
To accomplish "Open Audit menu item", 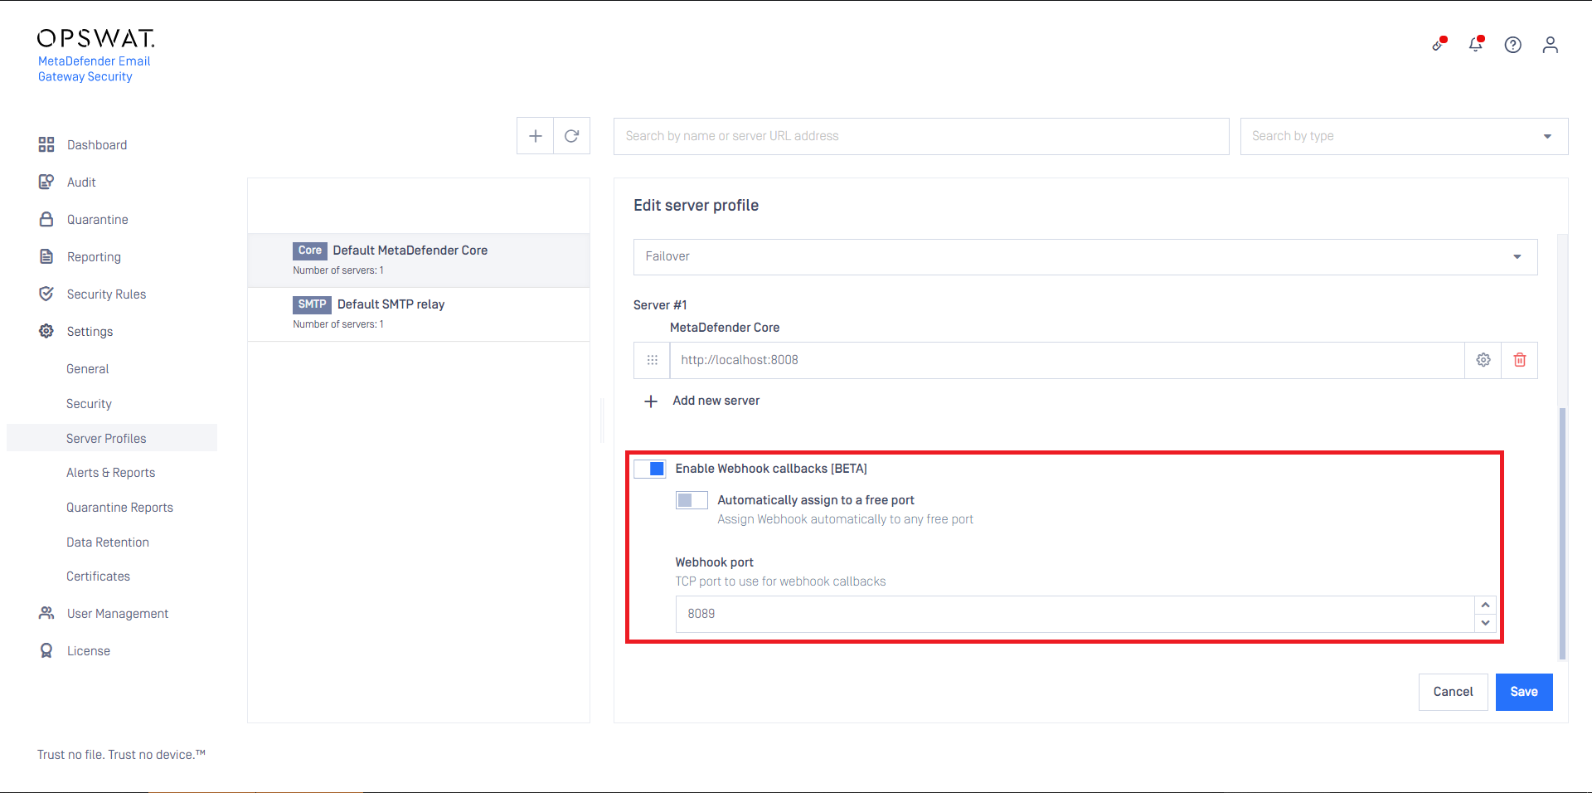I will [81, 182].
